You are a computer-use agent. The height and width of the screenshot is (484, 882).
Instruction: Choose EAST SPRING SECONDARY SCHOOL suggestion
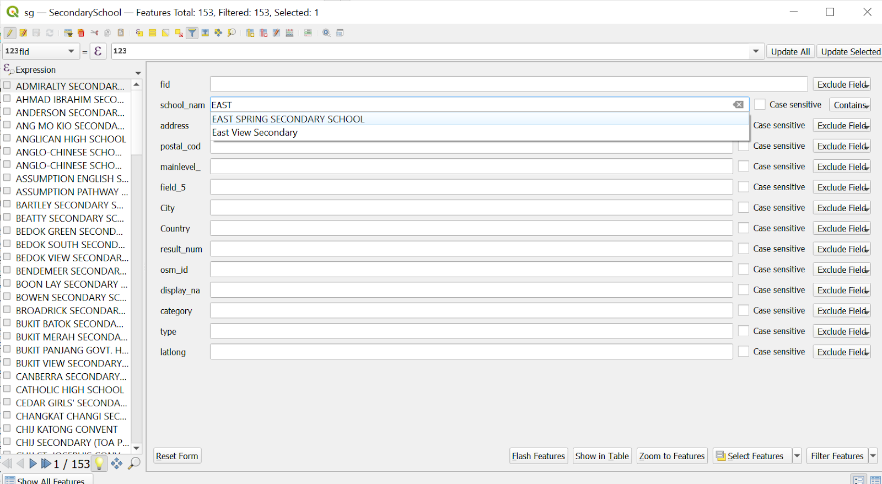[288, 119]
